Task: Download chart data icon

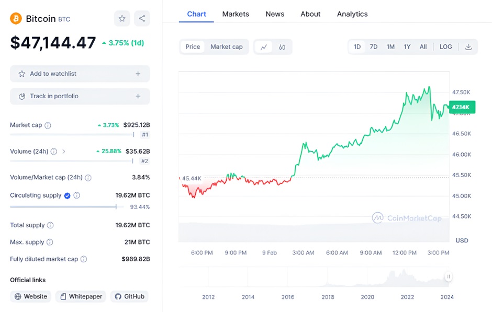Action: (468, 47)
